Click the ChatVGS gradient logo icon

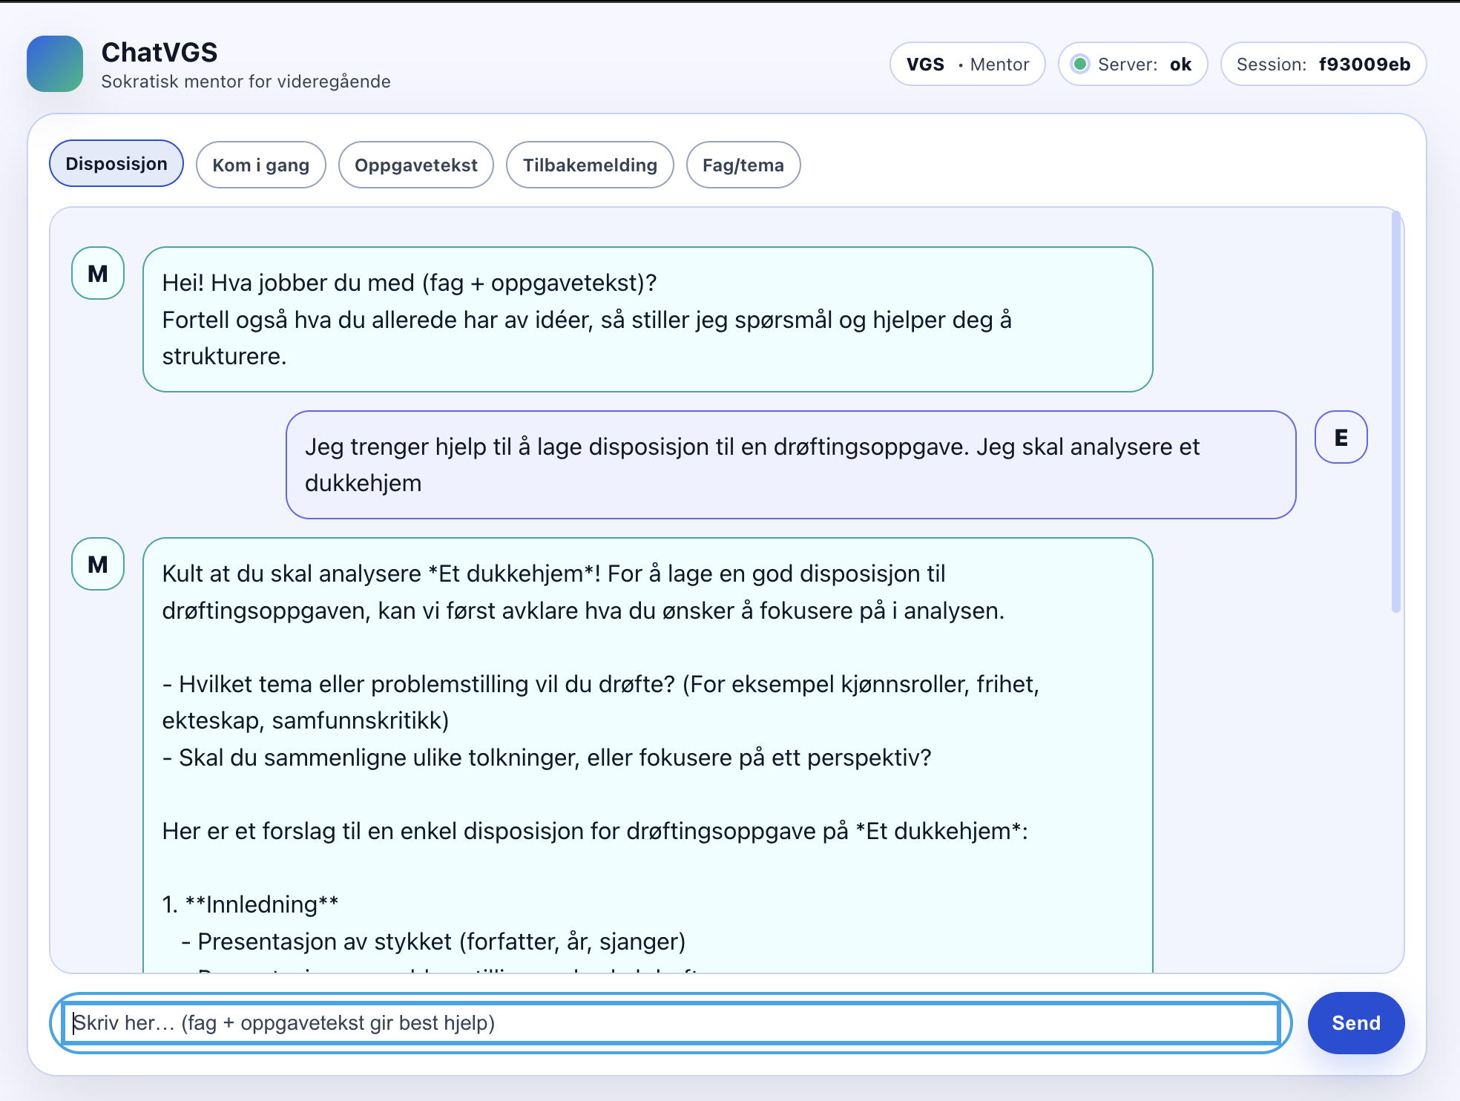[56, 64]
